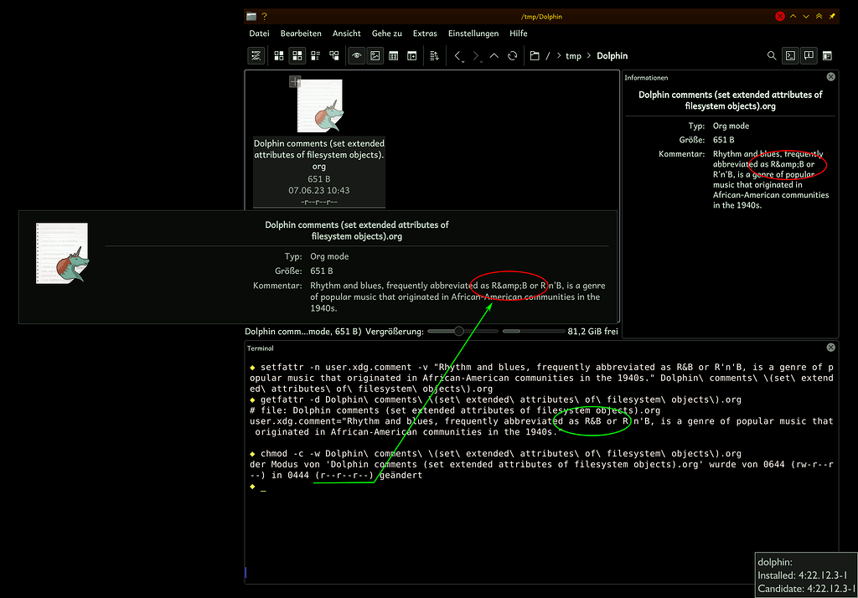858x598 pixels.
Task: Close the Informationen panel
Action: click(x=830, y=76)
